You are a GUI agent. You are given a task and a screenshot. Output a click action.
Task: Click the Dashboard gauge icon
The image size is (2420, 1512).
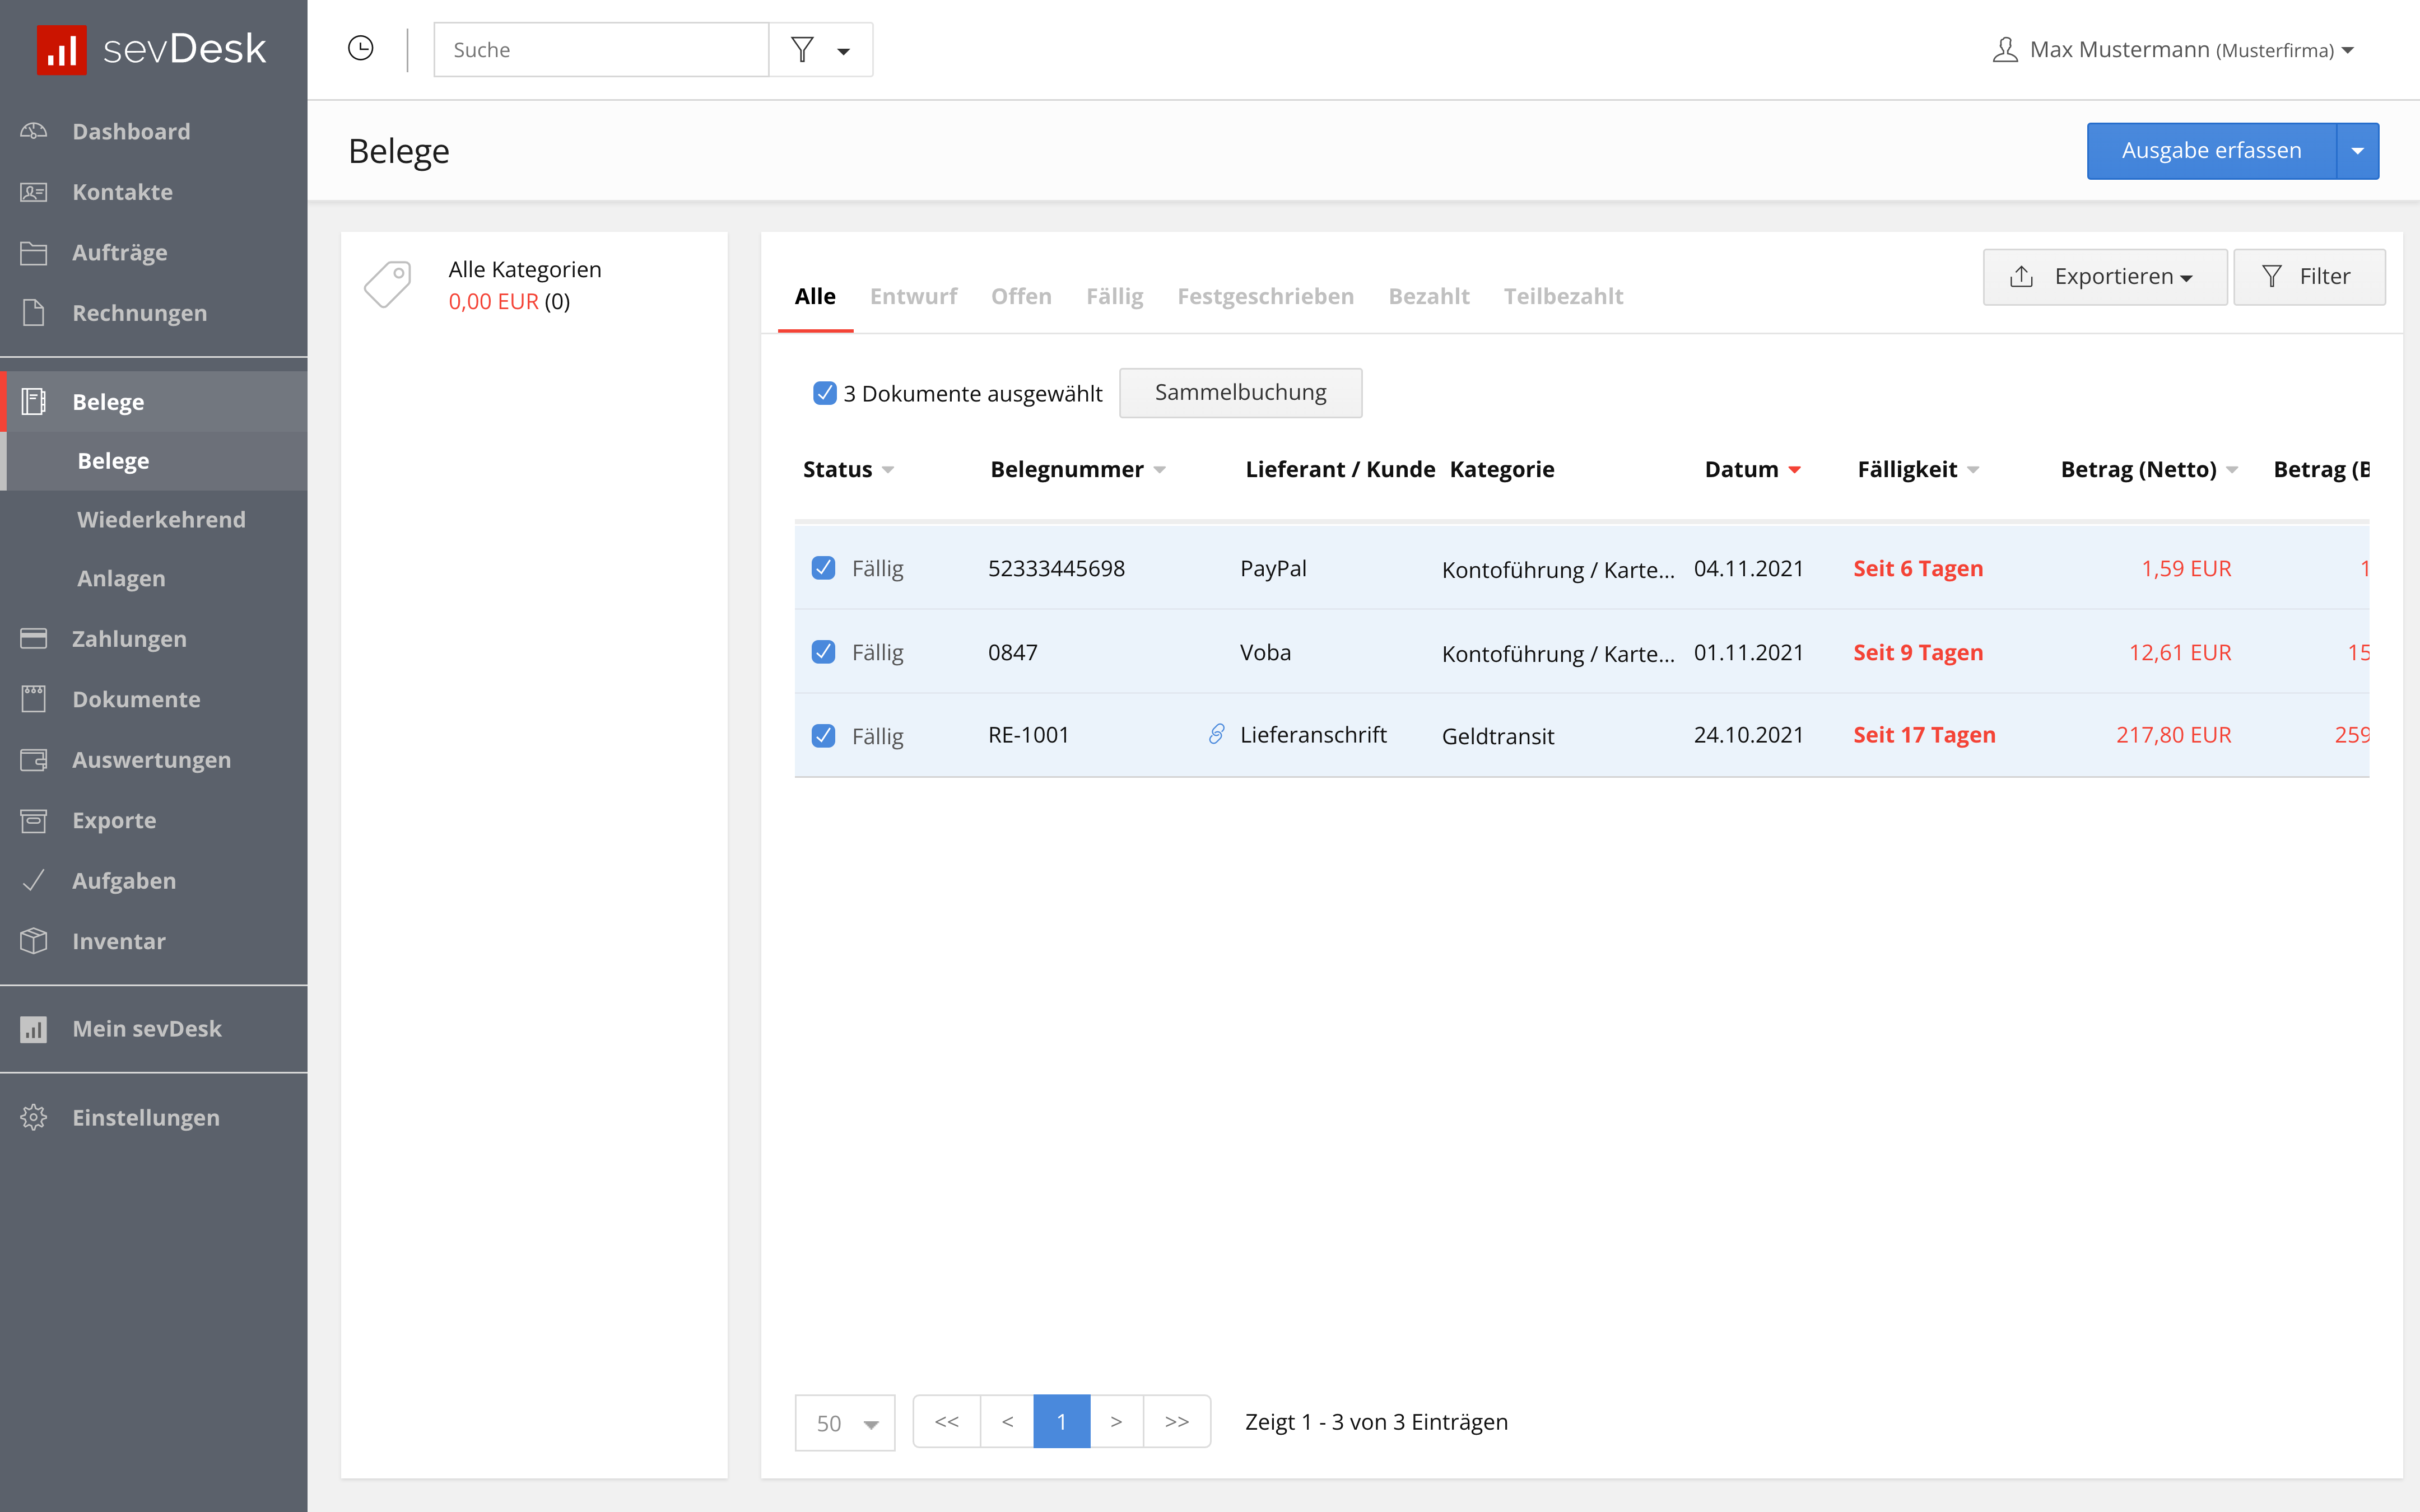[x=34, y=131]
